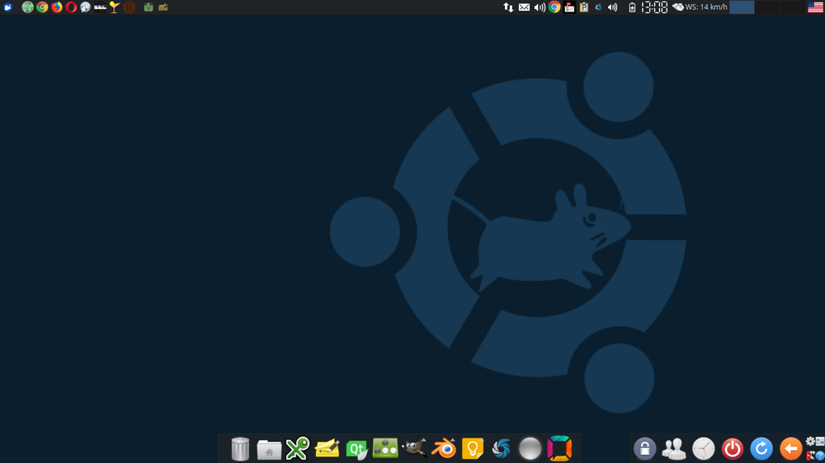Restart using the blue circular arrow button
The height and width of the screenshot is (463, 825).
click(761, 449)
